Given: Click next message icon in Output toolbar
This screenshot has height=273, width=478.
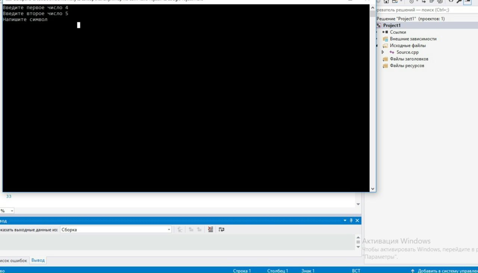Looking at the screenshot, I should 199,229.
